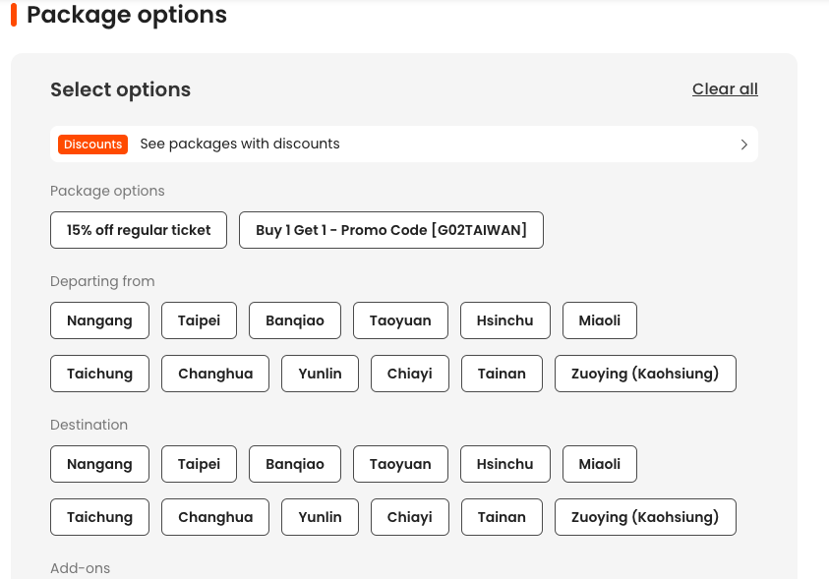This screenshot has height=579, width=829.
Task: Open See packages with discounts
Action: (240, 145)
